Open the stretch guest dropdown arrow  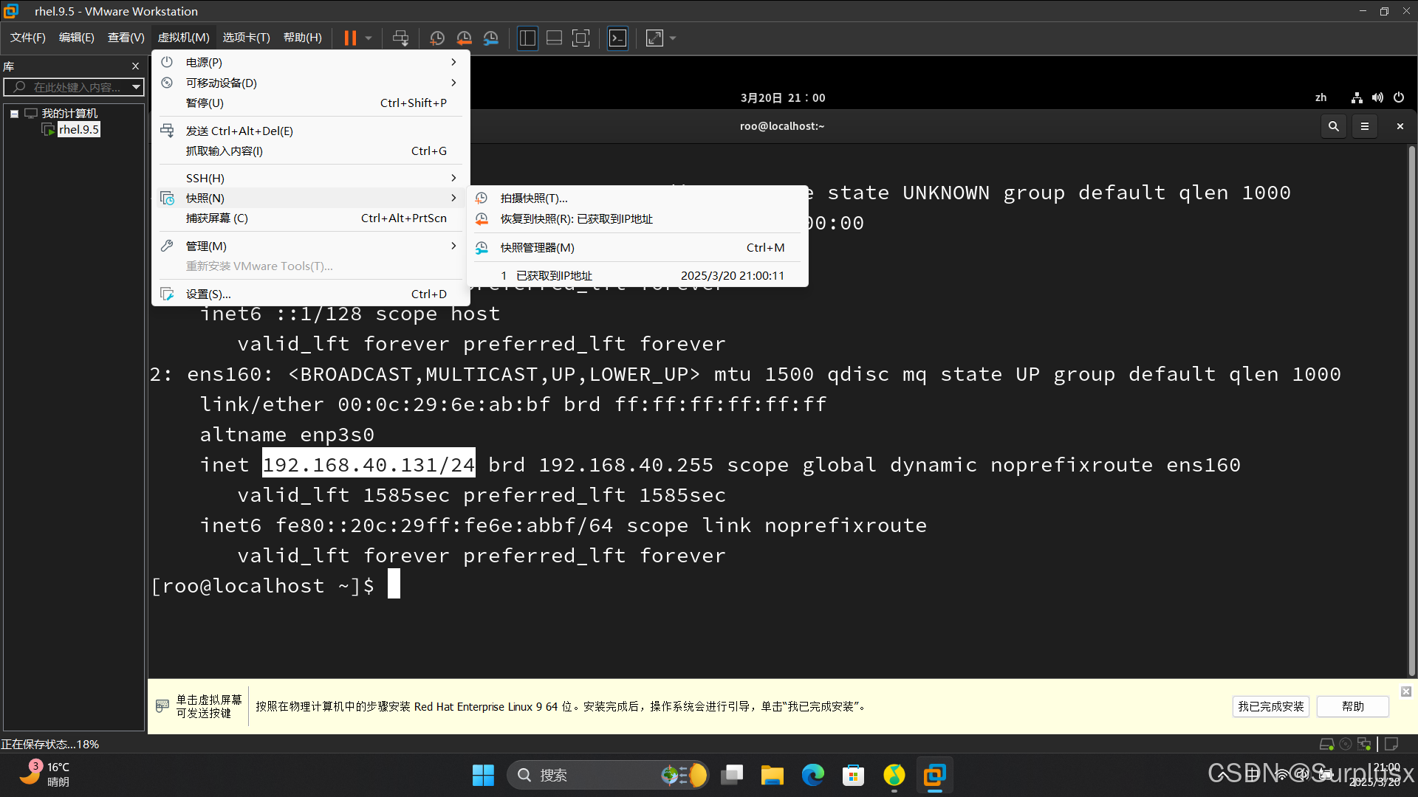[x=673, y=38]
